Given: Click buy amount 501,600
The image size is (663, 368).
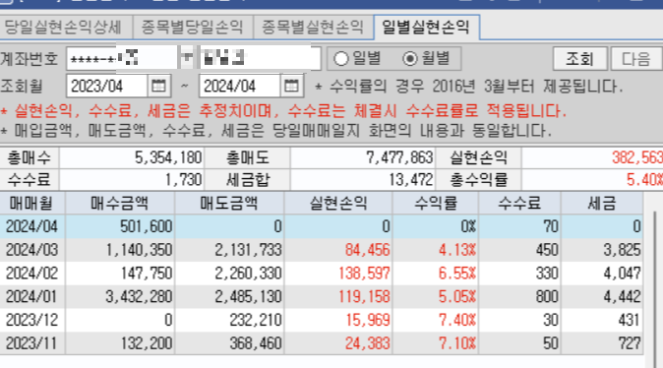Looking at the screenshot, I should coord(146,226).
